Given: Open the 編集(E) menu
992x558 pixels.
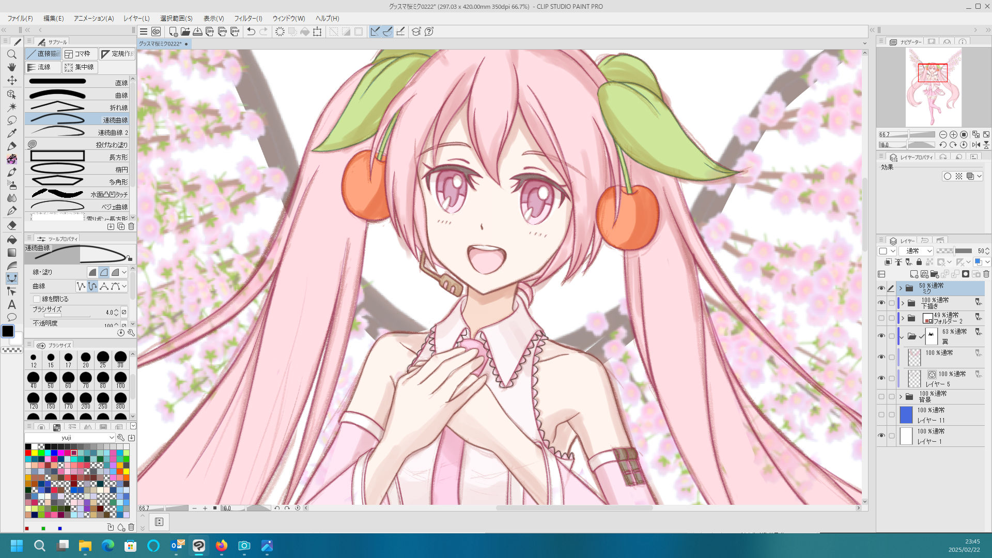Looking at the screenshot, I should point(54,18).
